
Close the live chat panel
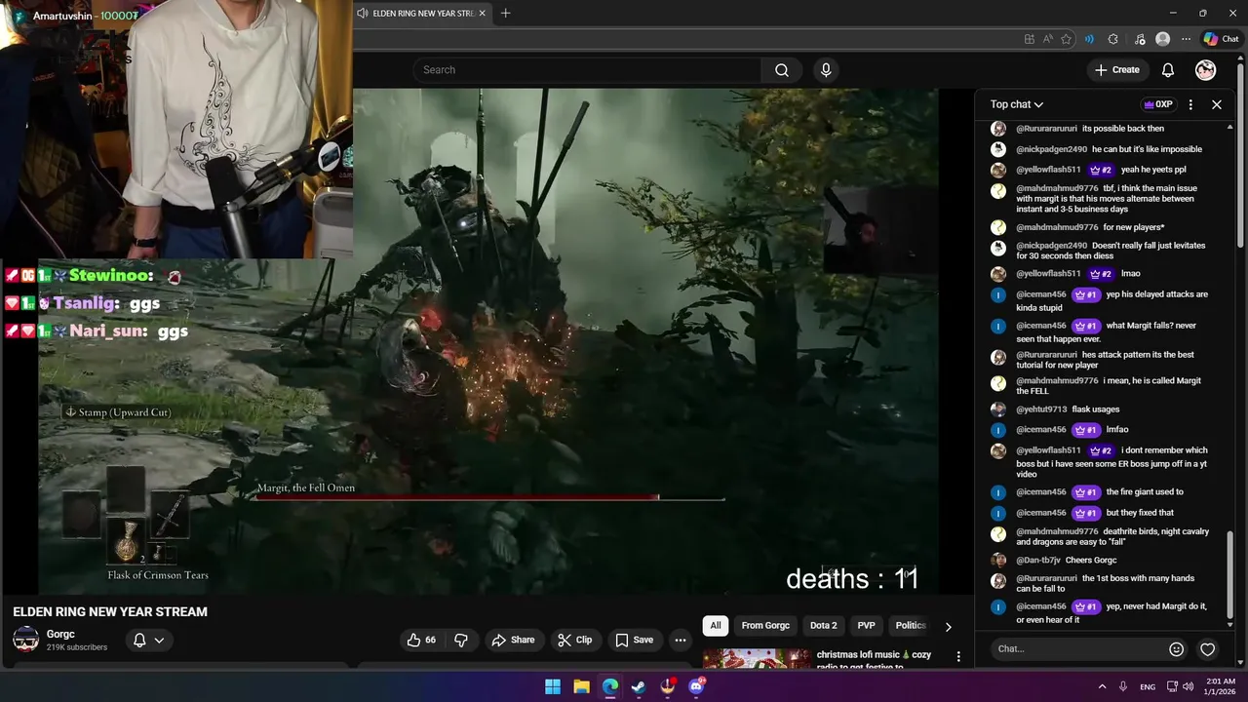click(1216, 104)
